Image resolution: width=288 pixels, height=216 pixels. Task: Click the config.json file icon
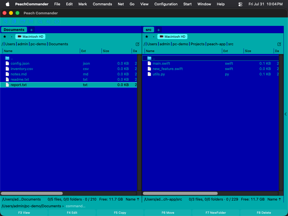(x=7, y=63)
